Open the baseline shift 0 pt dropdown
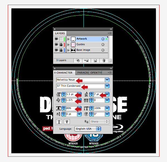The image size is (167, 162). 79,114
